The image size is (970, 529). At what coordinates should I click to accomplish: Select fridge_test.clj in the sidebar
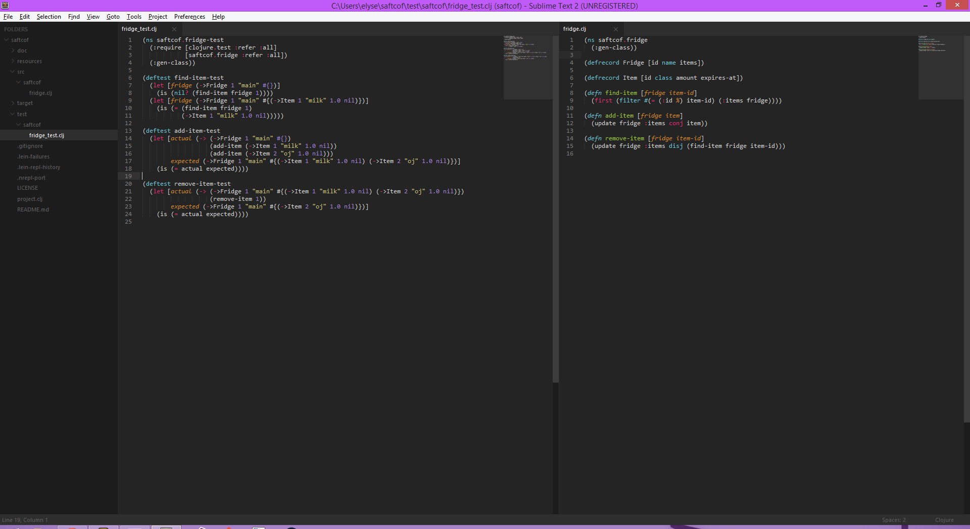tap(46, 135)
